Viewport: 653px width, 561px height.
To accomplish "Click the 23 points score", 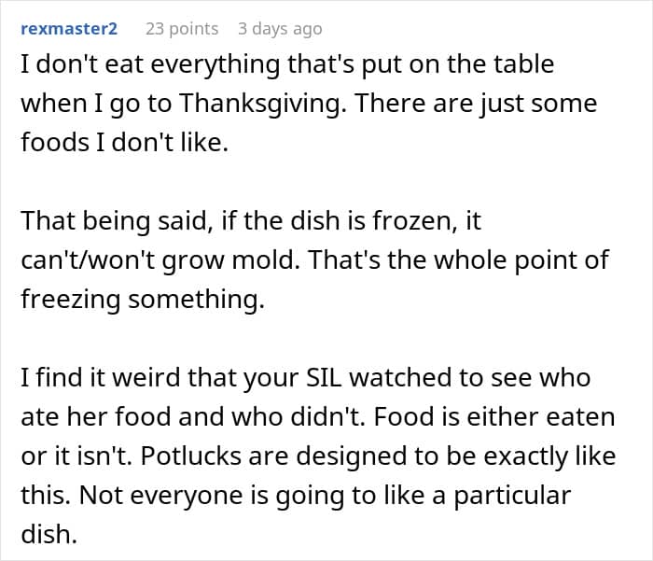I will click(x=181, y=29).
